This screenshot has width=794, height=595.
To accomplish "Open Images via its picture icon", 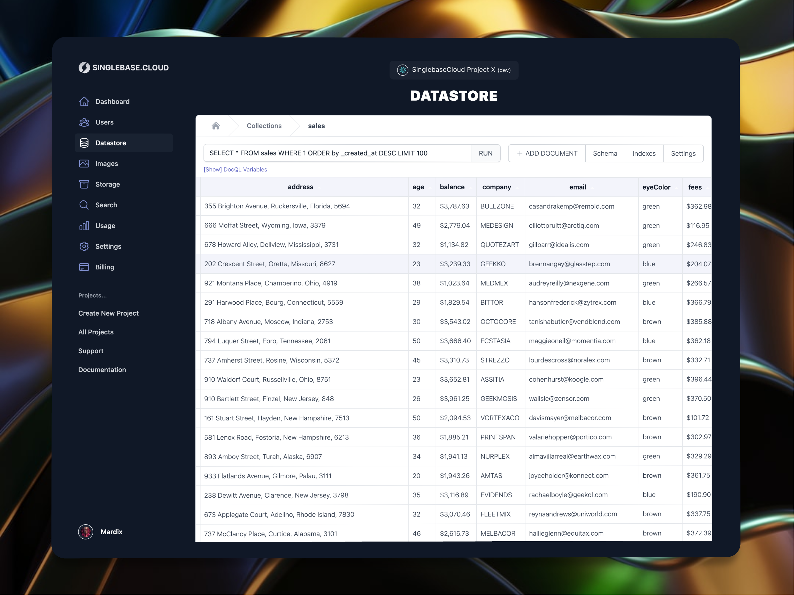I will (x=84, y=163).
